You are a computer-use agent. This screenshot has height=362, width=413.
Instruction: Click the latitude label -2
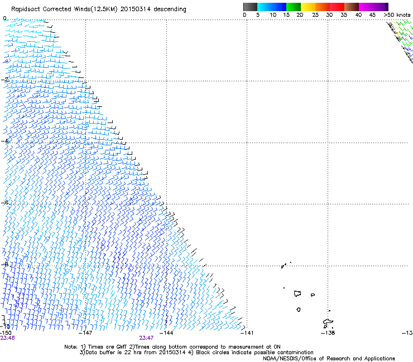tap(4, 80)
